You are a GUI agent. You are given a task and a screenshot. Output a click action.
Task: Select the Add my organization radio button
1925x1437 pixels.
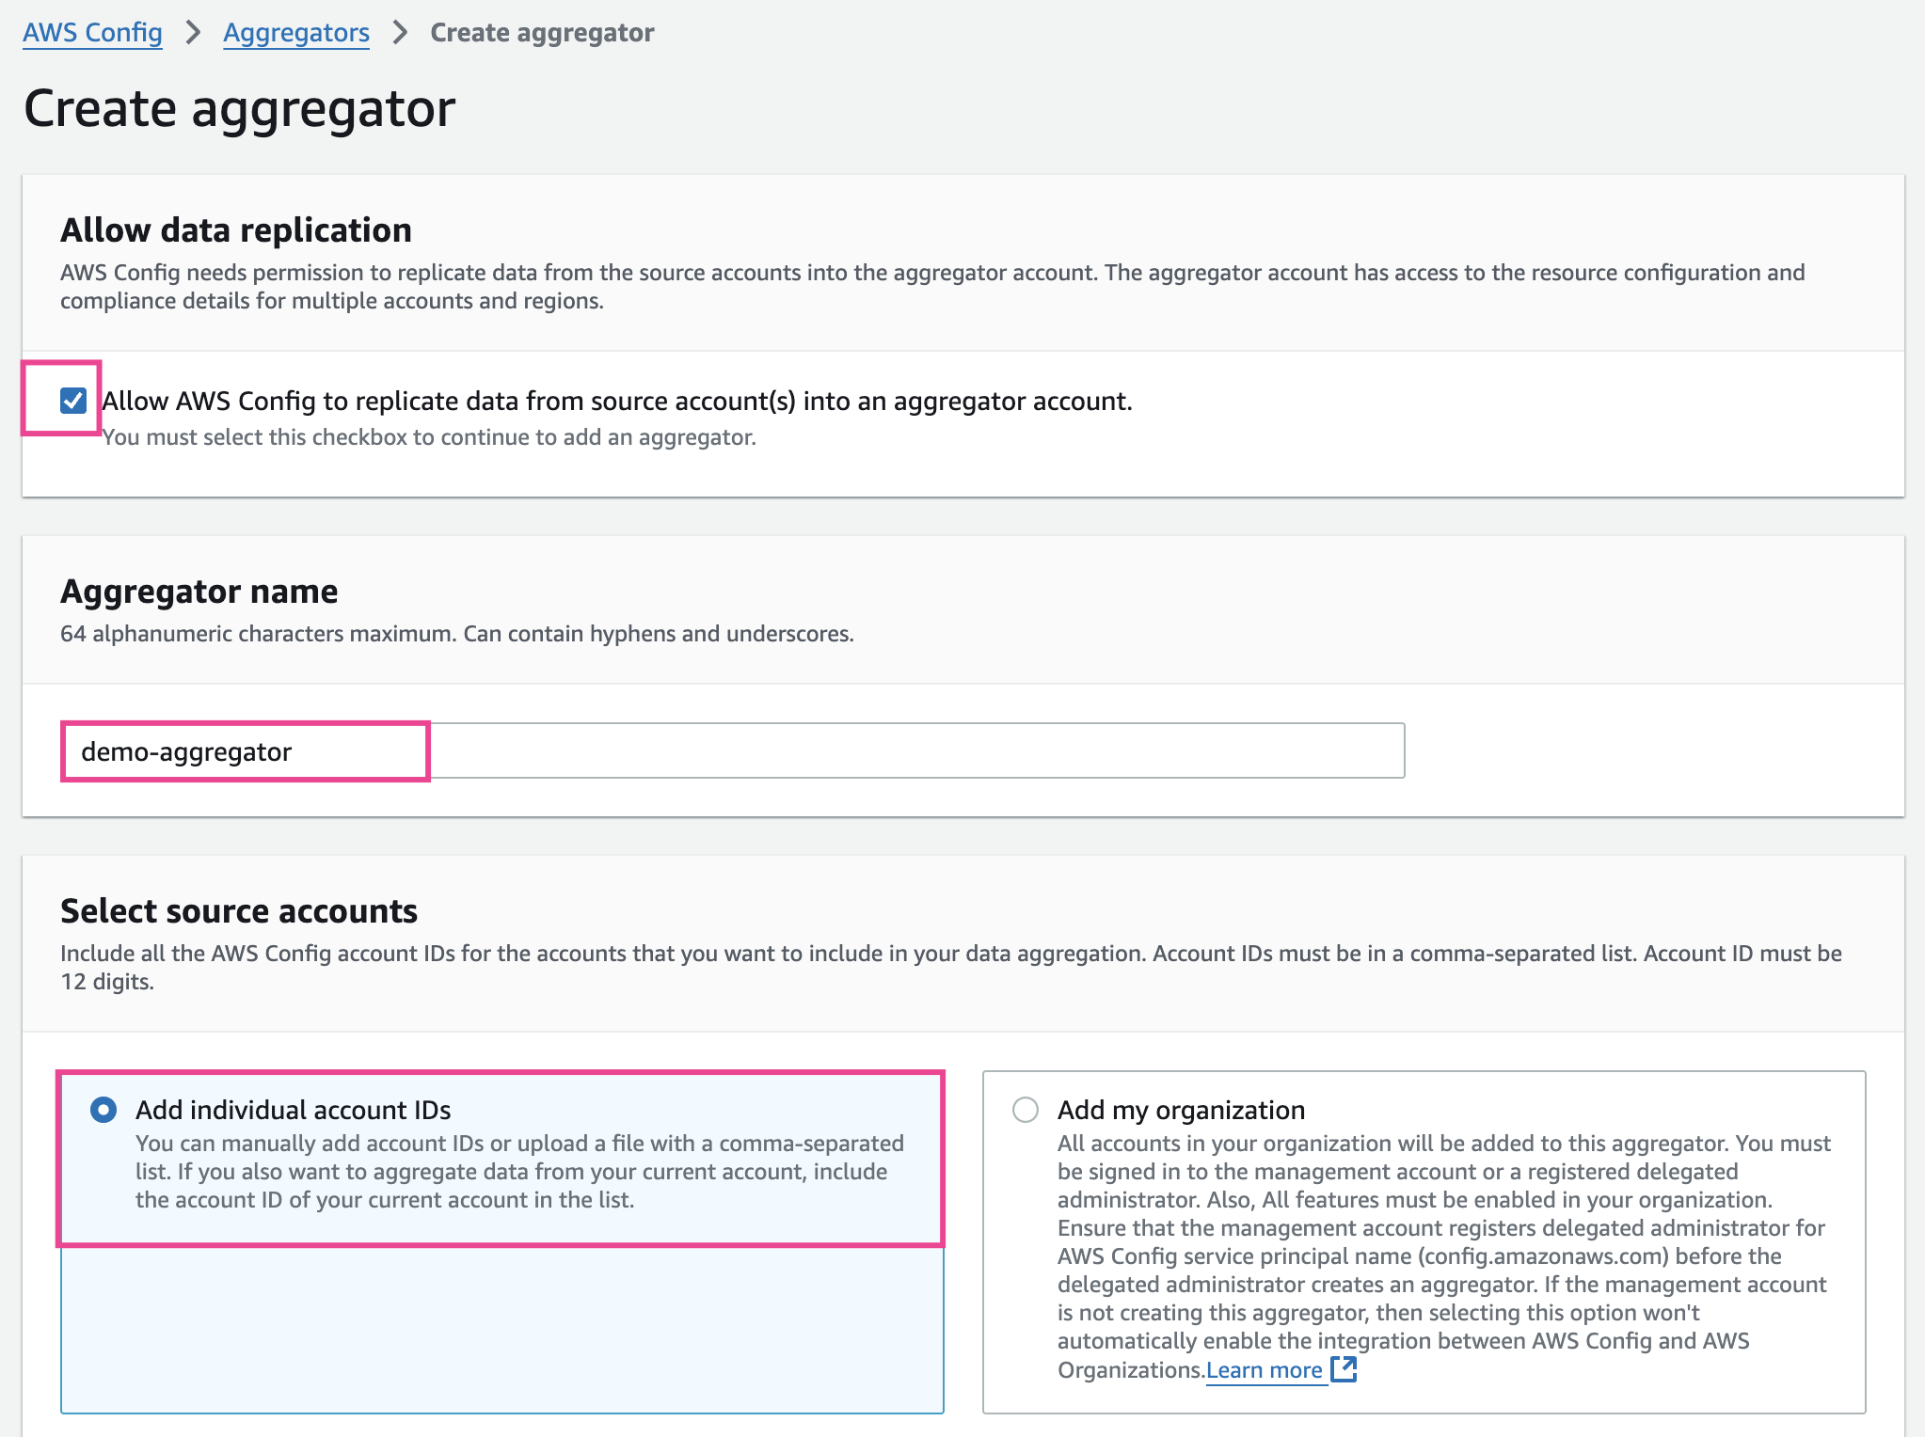[1026, 1110]
